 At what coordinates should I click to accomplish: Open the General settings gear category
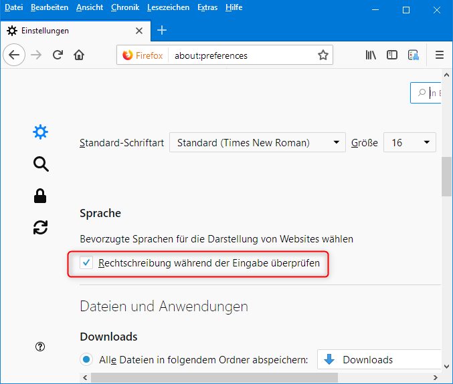[x=41, y=132]
